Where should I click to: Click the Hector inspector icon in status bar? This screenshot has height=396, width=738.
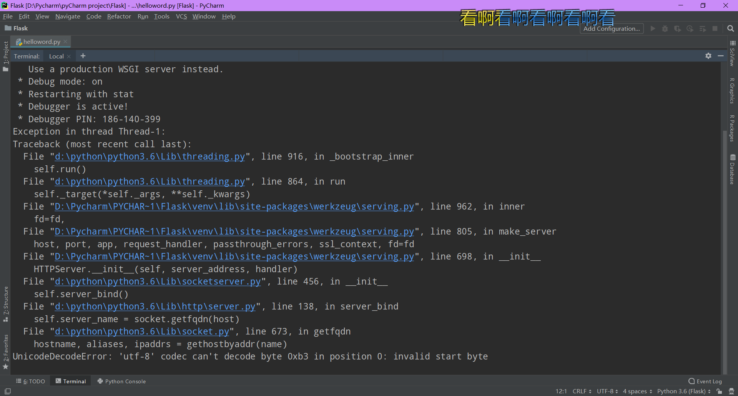(731, 391)
